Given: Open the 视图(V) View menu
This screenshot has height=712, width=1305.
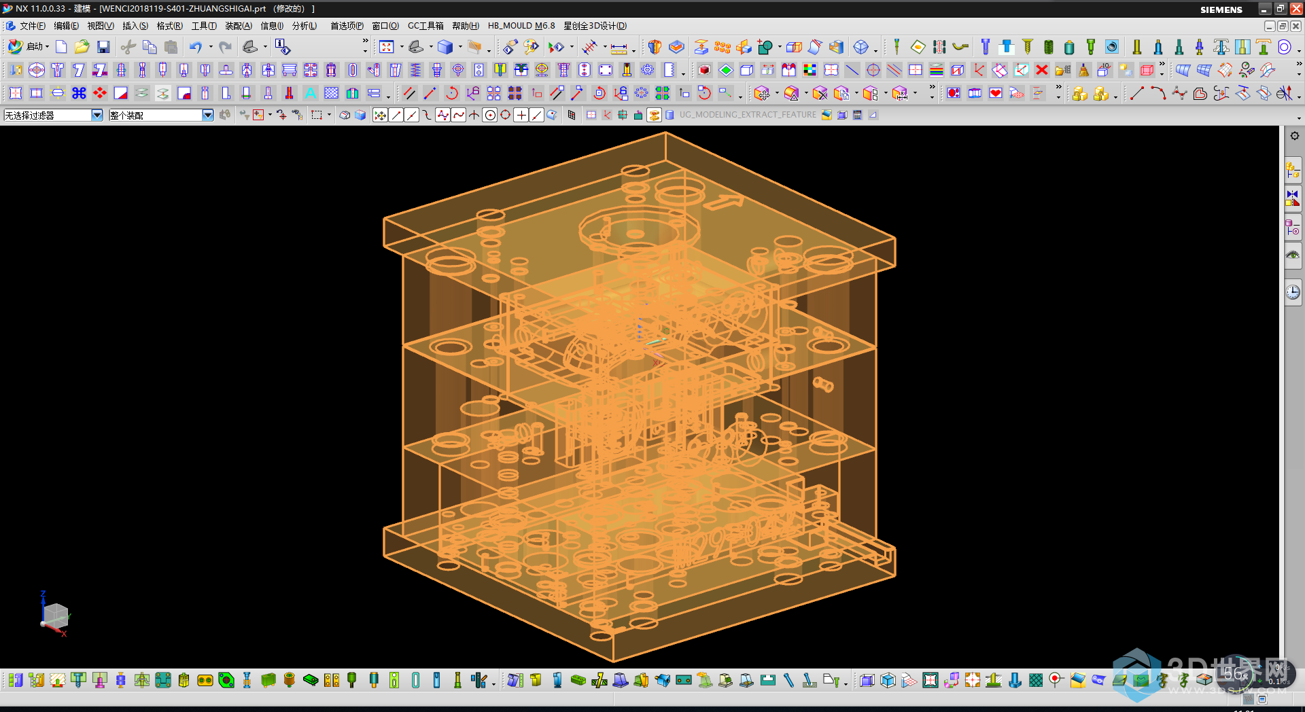Looking at the screenshot, I should coord(101,26).
